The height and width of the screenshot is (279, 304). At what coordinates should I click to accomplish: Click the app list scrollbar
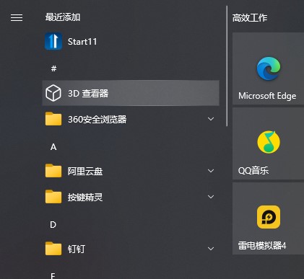pos(227,66)
